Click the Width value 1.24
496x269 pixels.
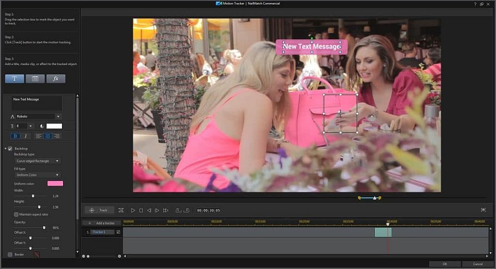click(56, 196)
